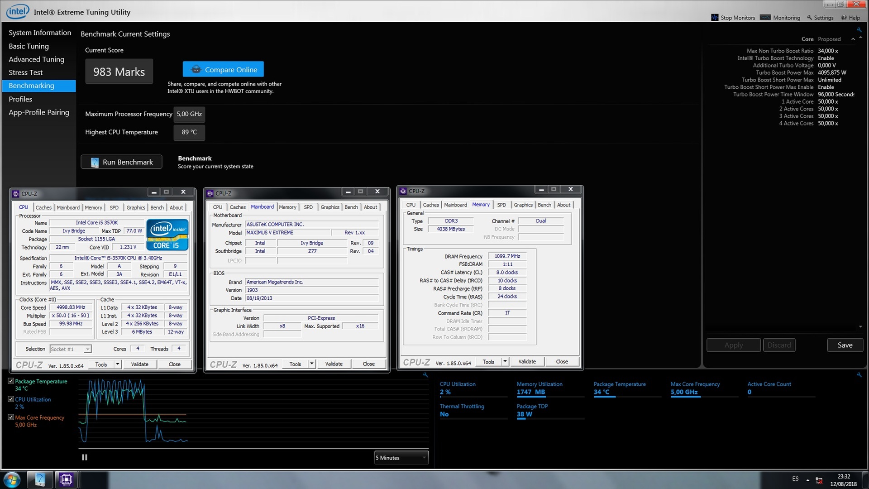The width and height of the screenshot is (869, 489).
Task: Click the Compare Online button
Action: tap(223, 69)
